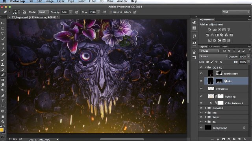The image size is (252, 141).
Task: Add a Curves adjustment
Action: 219,30
